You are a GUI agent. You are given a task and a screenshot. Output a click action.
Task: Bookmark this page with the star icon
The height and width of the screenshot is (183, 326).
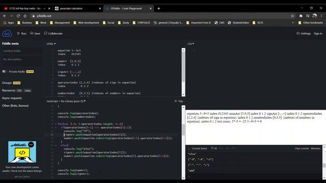pyautogui.click(x=292, y=16)
